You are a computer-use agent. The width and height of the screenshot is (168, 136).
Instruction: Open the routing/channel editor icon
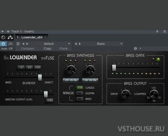pyautogui.click(x=10, y=37)
